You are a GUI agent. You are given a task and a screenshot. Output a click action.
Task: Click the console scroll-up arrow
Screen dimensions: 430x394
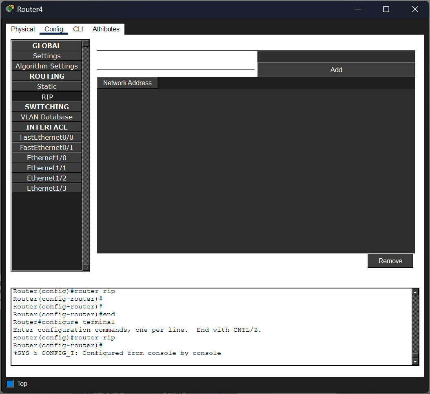(x=415, y=292)
